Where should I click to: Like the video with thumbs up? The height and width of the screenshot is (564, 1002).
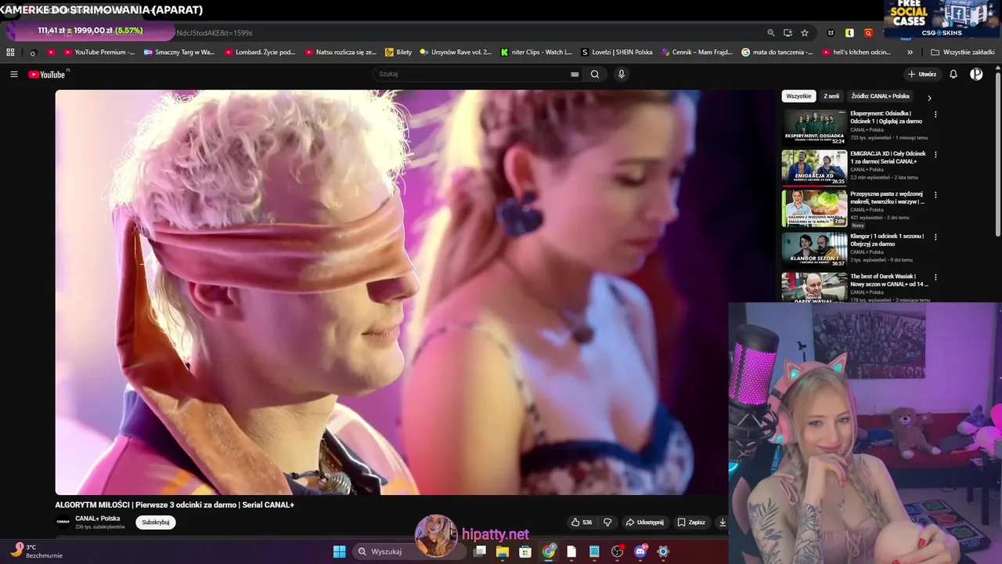(582, 522)
